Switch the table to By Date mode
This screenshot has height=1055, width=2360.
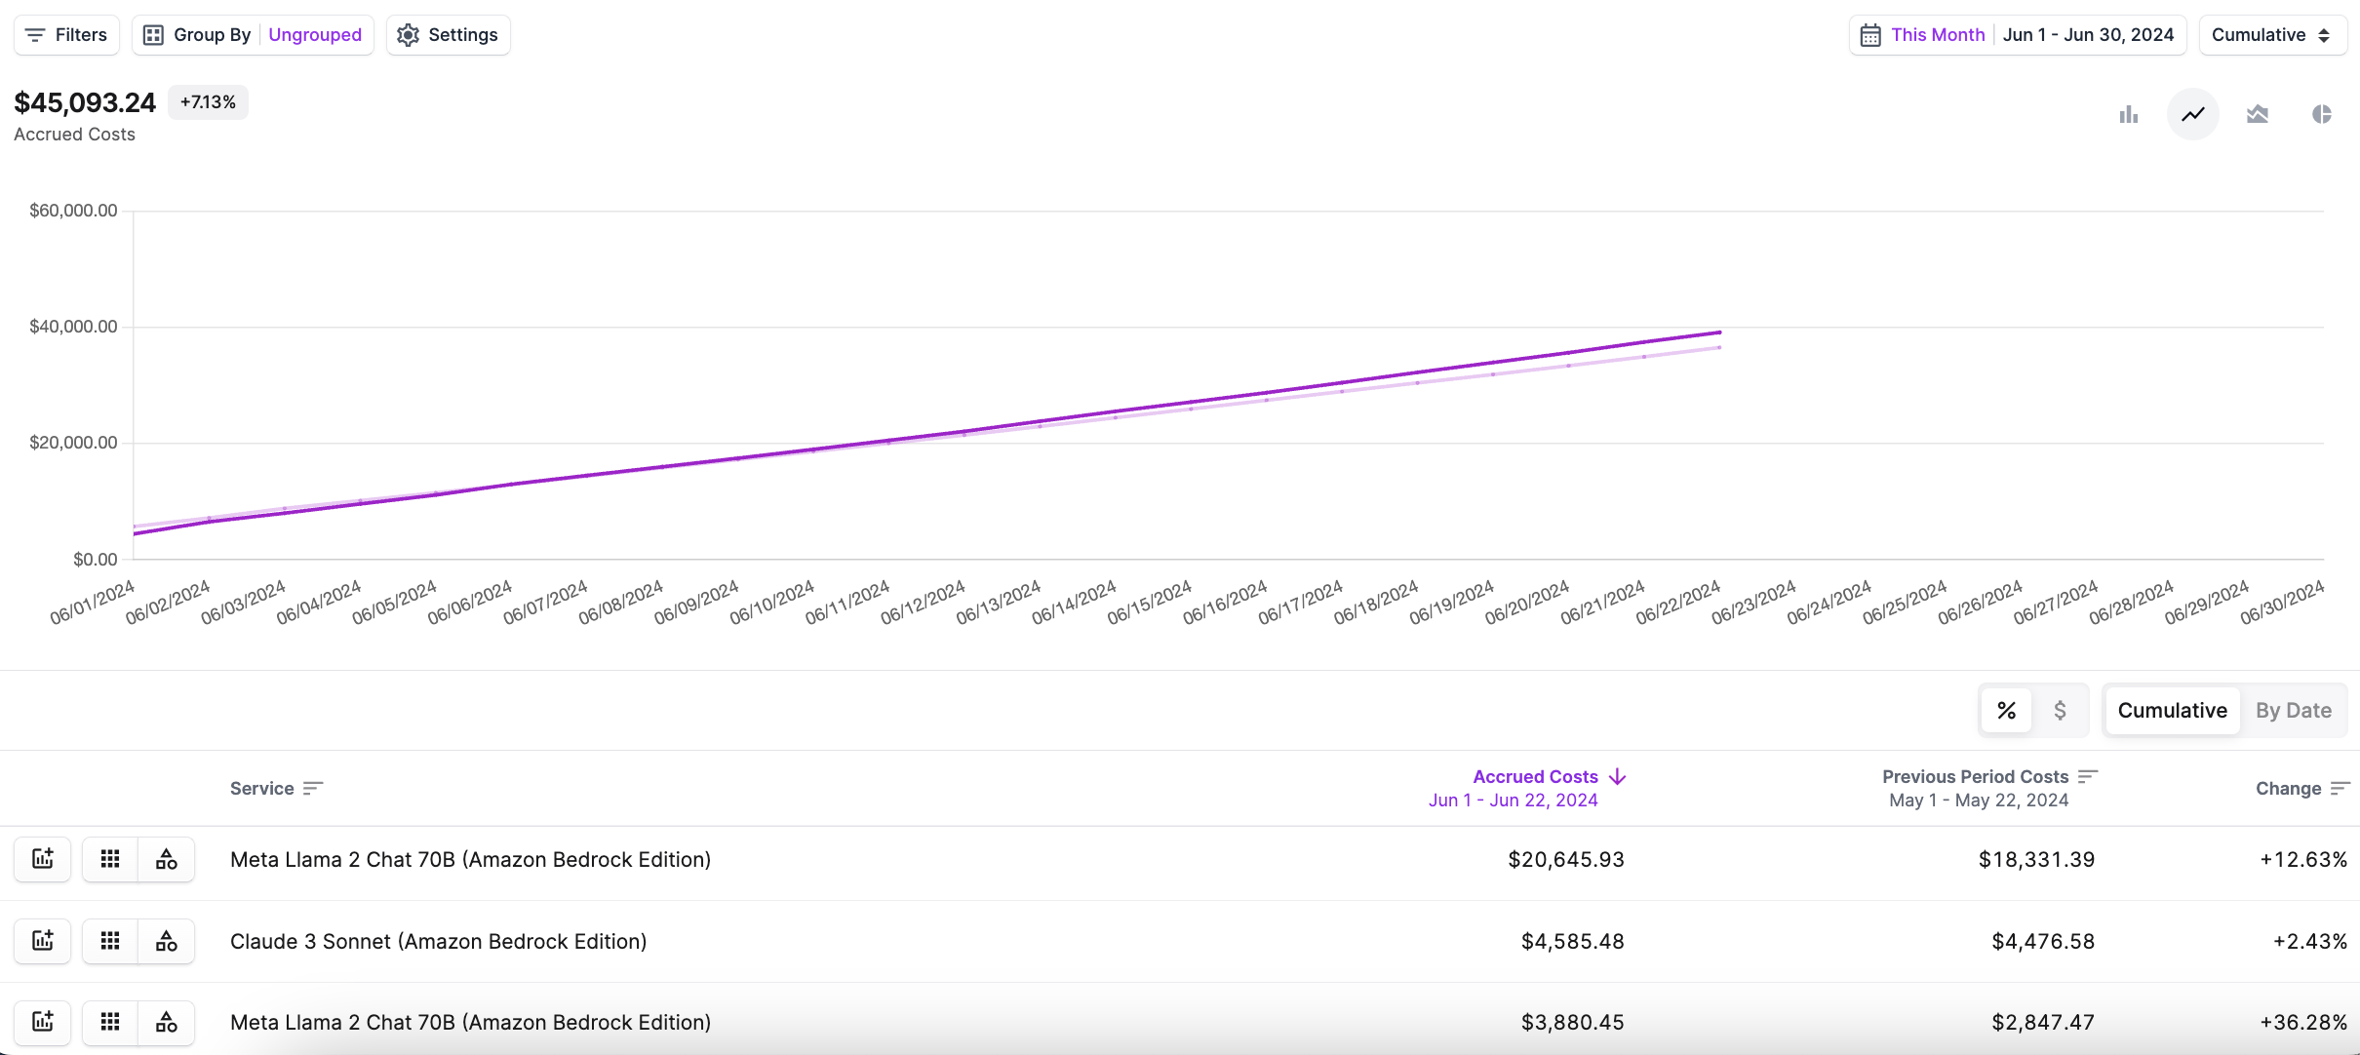(2294, 710)
